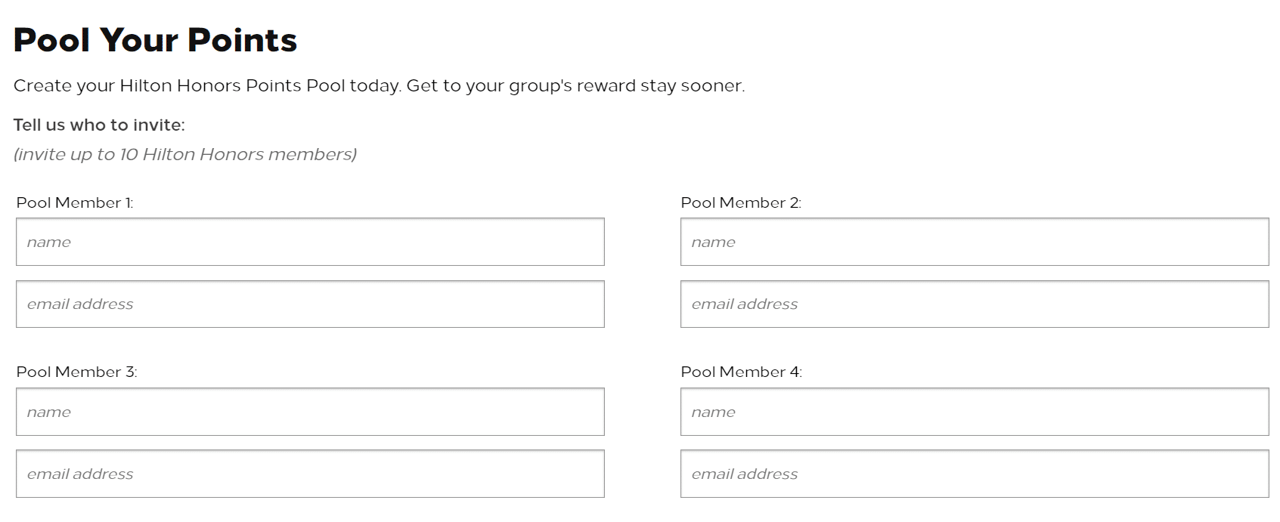Click the word "Pool" in the page heading
The image size is (1280, 522).
click(51, 41)
